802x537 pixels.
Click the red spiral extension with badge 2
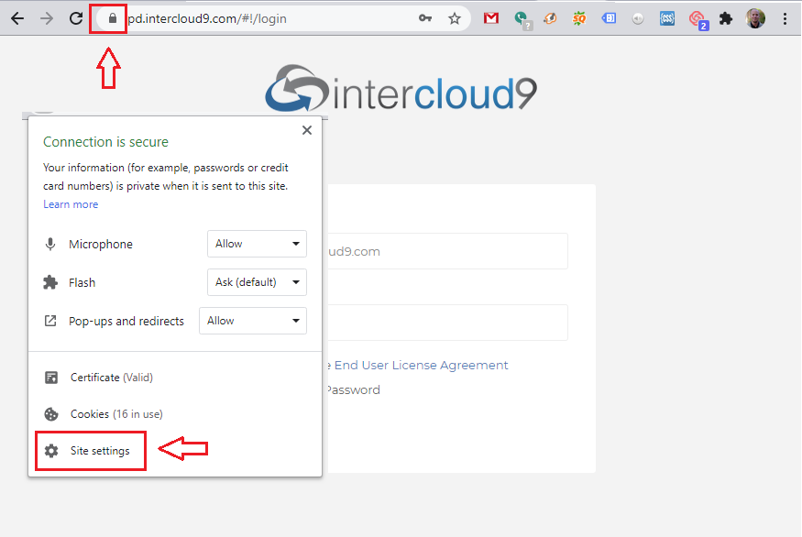pos(698,20)
